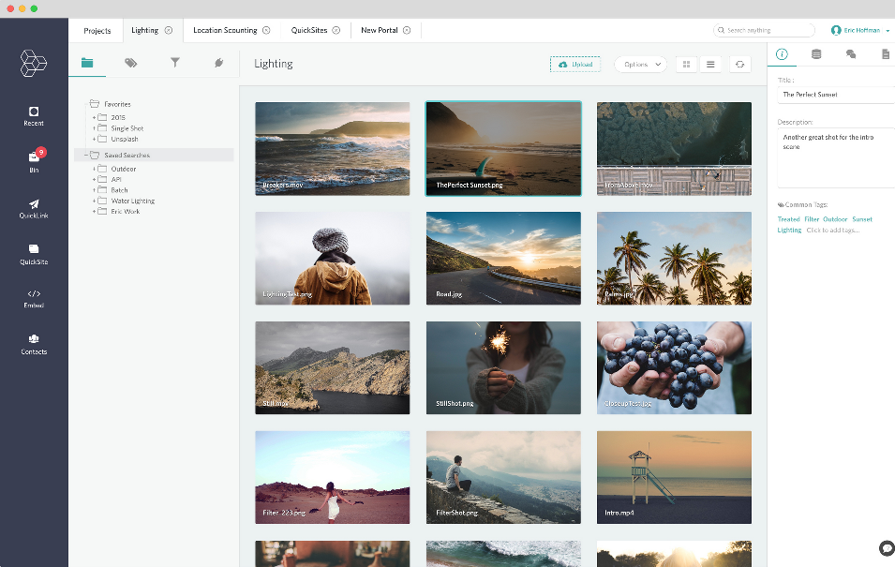This screenshot has height=567, width=895.
Task: Switch to the QuickSites tab
Action: [x=308, y=30]
